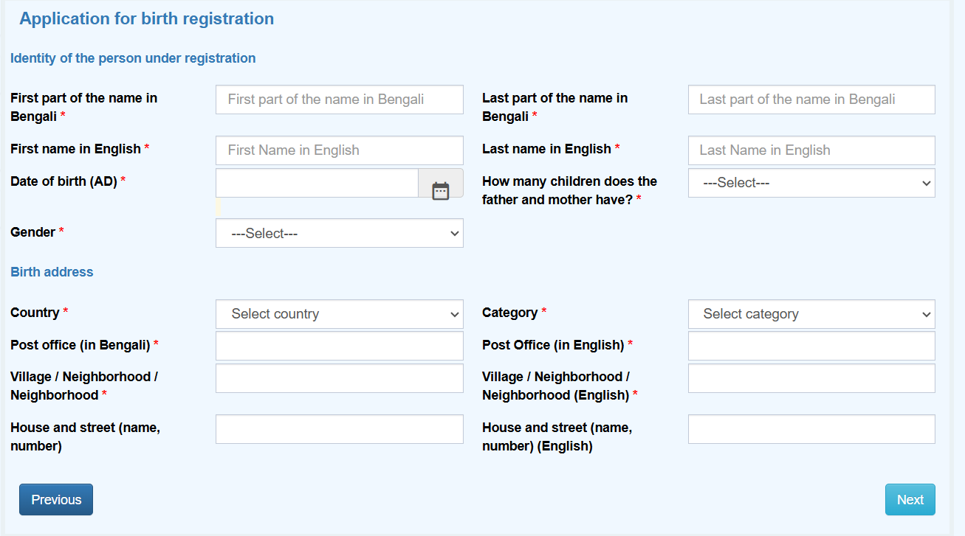This screenshot has width=965, height=536.
Task: Click the Birth address section heading
Action: pyautogui.click(x=52, y=272)
